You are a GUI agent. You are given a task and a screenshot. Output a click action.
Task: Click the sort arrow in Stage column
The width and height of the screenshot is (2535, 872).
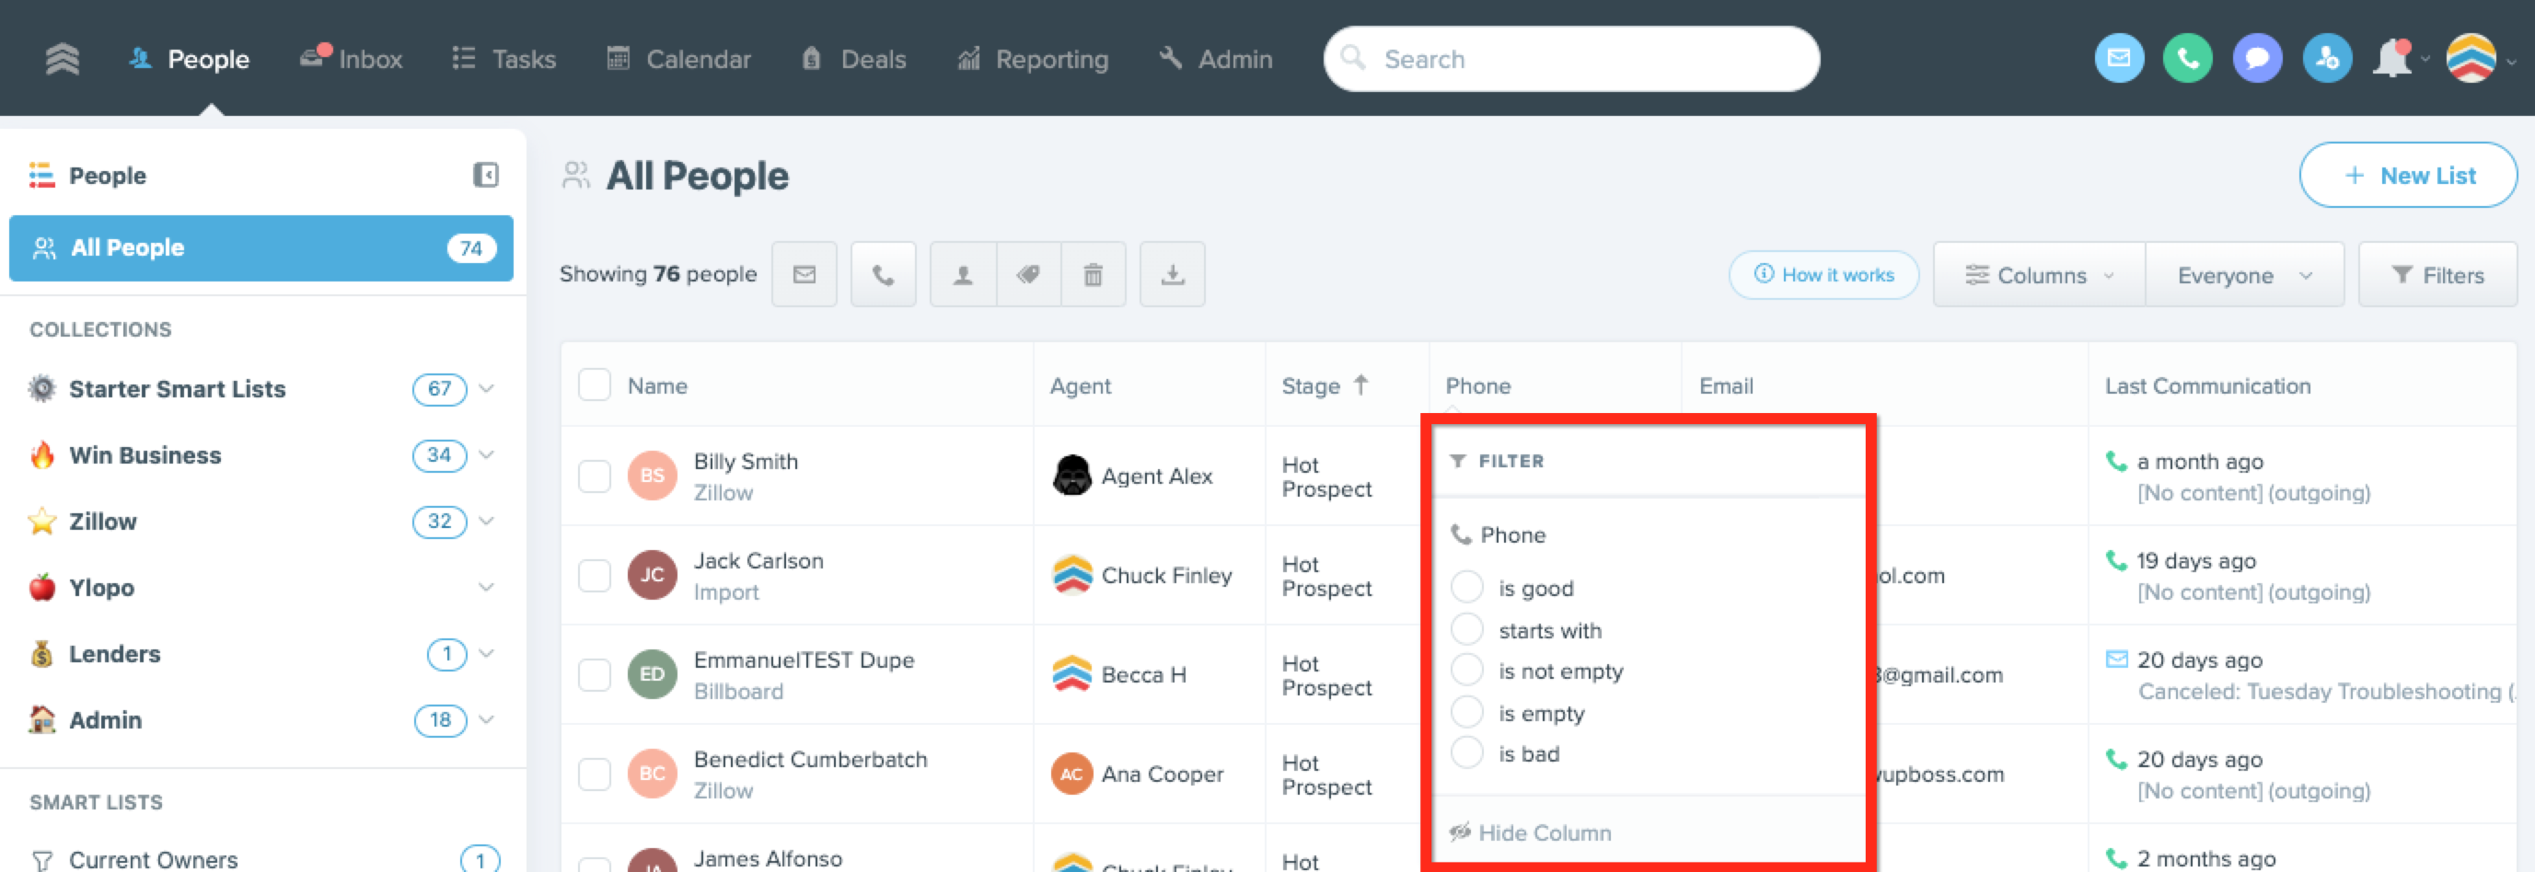[1361, 385]
